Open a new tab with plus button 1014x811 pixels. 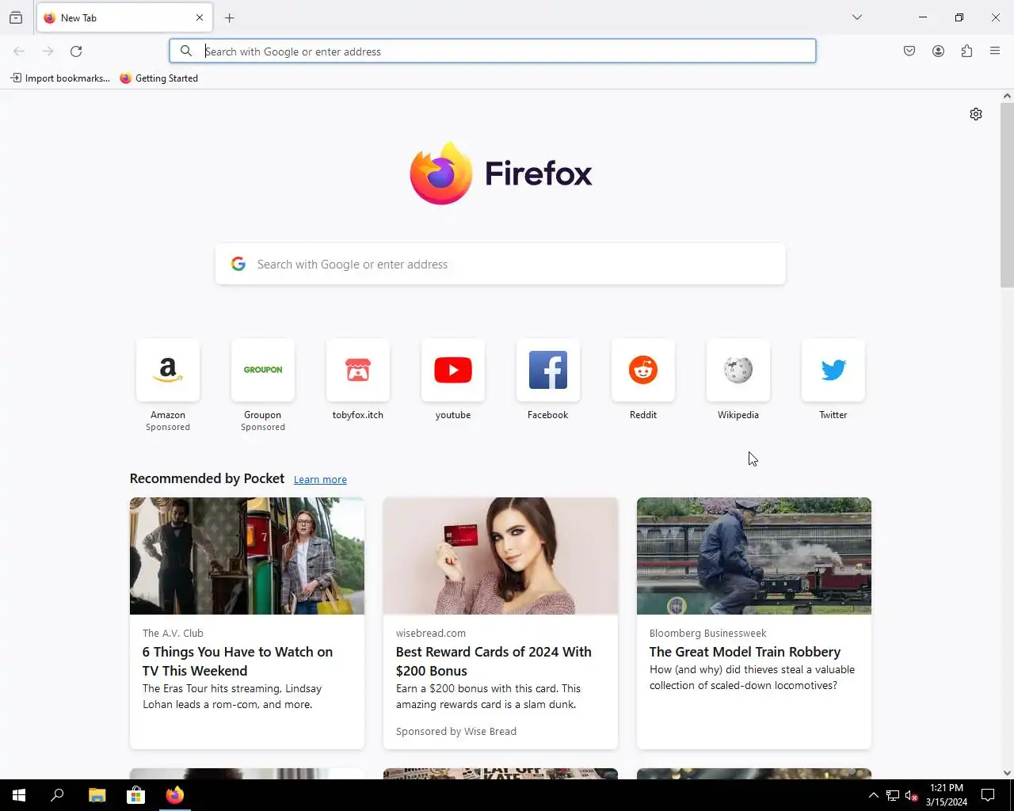(230, 17)
